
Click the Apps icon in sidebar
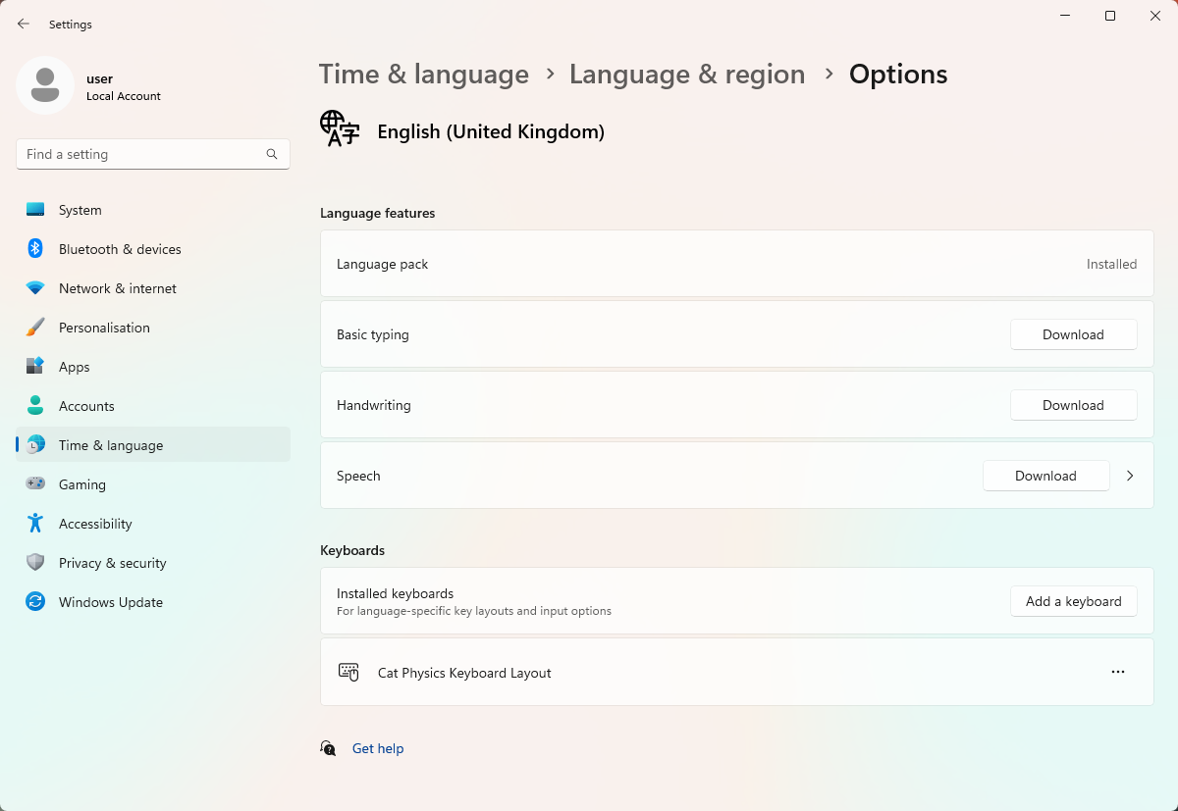(x=35, y=367)
